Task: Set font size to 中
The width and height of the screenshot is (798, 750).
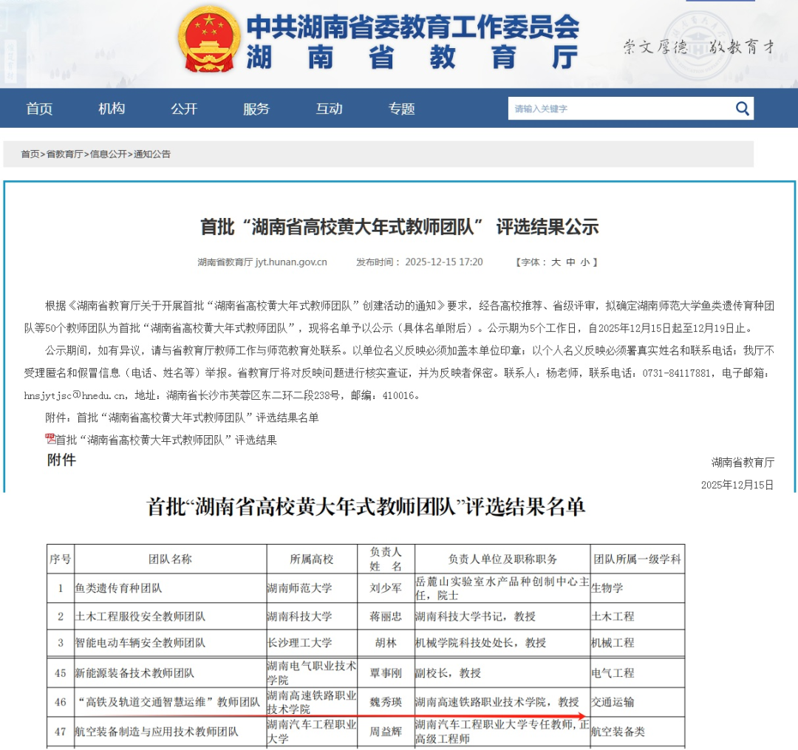Action: click(x=573, y=262)
